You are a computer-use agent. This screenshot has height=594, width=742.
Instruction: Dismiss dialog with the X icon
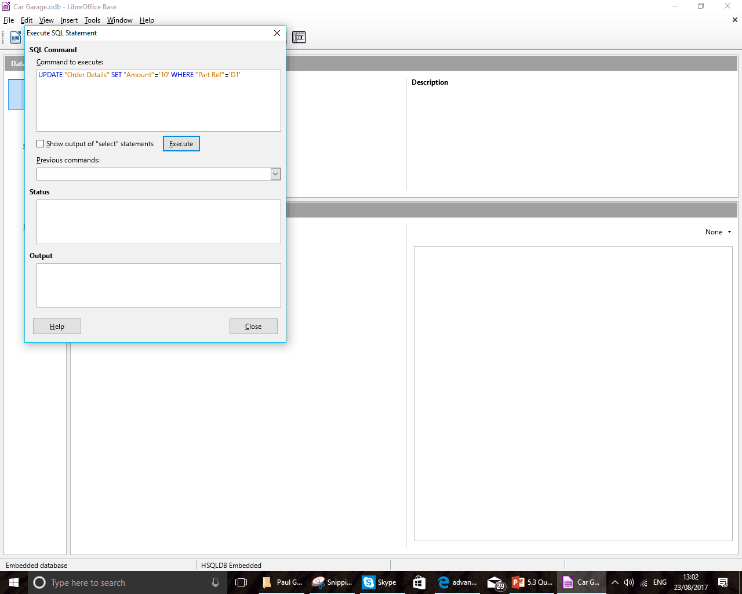coord(277,33)
